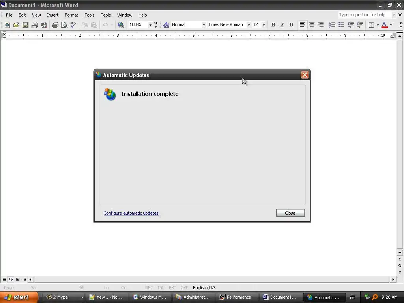Open the Edit menu

(22, 15)
